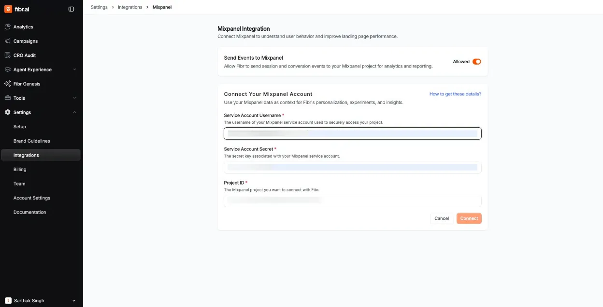Collapse the Settings section chevron

click(x=74, y=112)
